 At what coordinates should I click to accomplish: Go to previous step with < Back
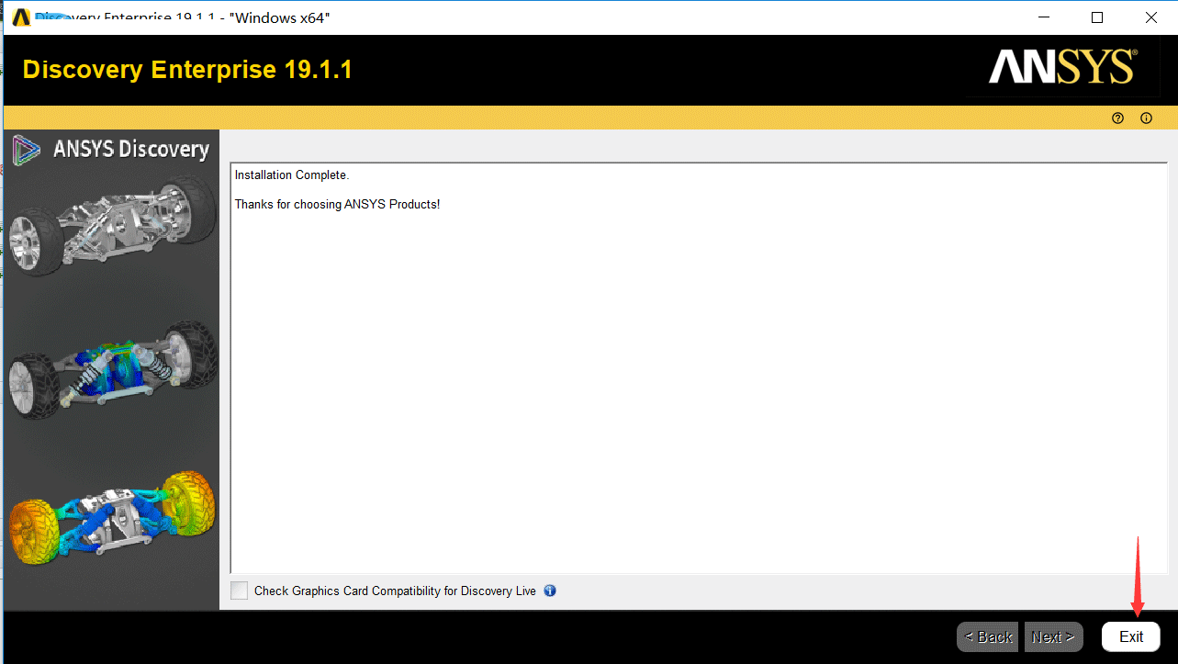tap(988, 636)
